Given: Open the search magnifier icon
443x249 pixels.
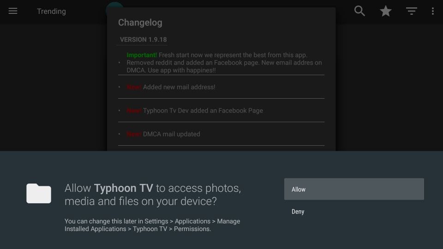Looking at the screenshot, I should [x=359, y=11].
